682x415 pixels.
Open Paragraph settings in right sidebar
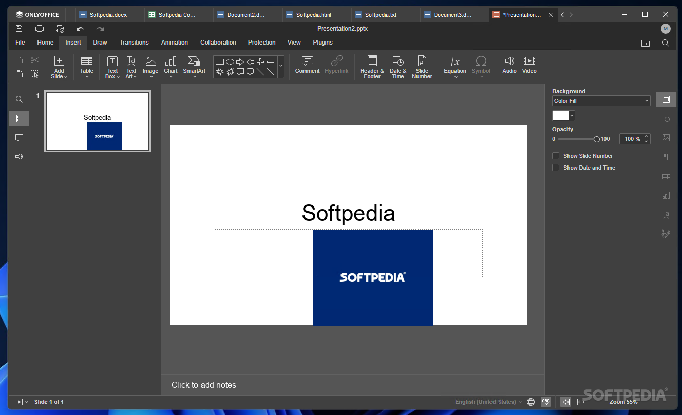click(x=666, y=157)
